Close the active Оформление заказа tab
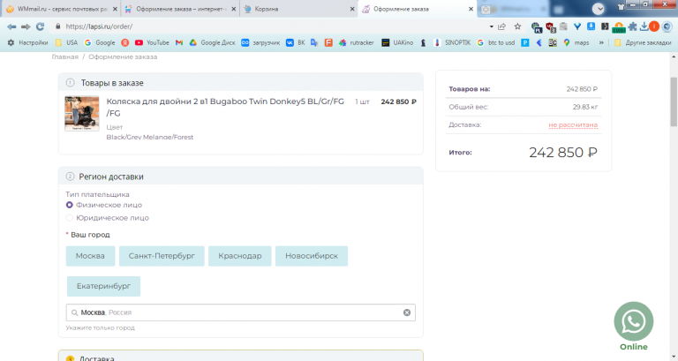The width and height of the screenshot is (678, 361). [x=471, y=9]
